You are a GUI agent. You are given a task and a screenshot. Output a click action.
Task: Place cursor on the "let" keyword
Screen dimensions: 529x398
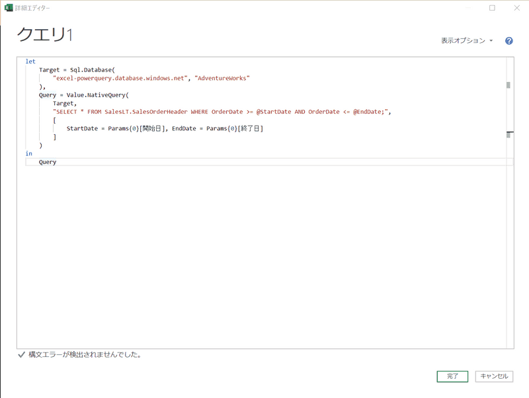click(x=30, y=61)
